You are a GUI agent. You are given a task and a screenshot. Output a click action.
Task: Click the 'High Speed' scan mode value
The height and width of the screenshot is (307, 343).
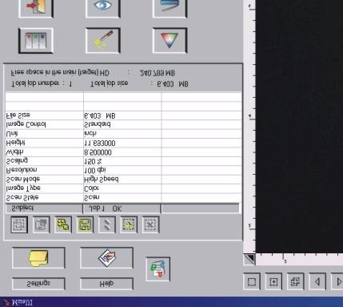coord(102,179)
